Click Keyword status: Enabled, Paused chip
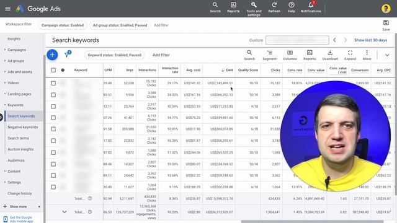397x223 pixels. pos(114,55)
